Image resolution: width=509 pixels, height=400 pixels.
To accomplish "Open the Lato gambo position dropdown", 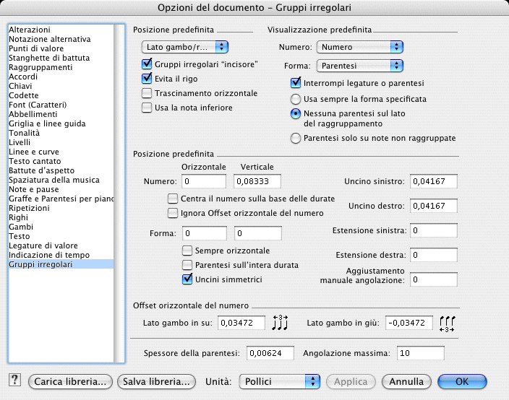I will point(185,48).
